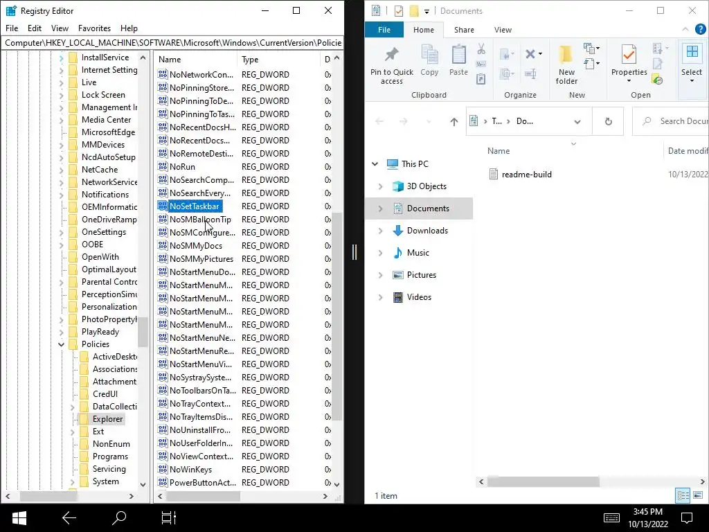Open Customize Quick Access Toolbar dropdown
The height and width of the screenshot is (532, 709).
pyautogui.click(x=427, y=11)
